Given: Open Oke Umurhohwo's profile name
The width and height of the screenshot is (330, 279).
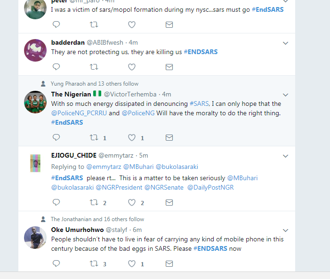Looking at the screenshot, I should [x=77, y=230].
